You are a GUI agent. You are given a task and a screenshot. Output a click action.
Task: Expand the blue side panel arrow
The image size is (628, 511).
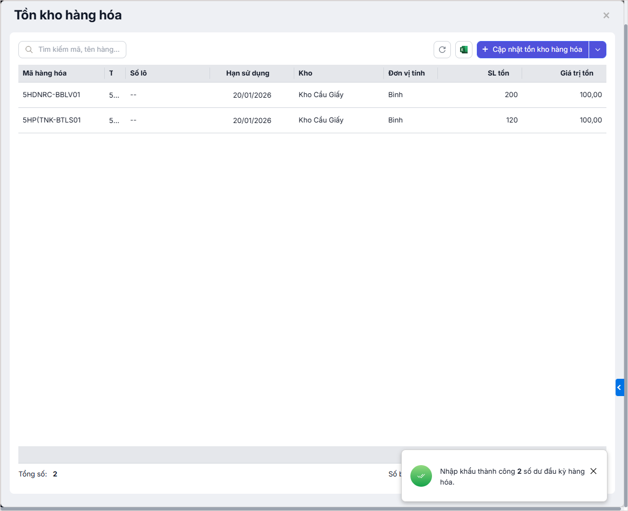point(619,387)
